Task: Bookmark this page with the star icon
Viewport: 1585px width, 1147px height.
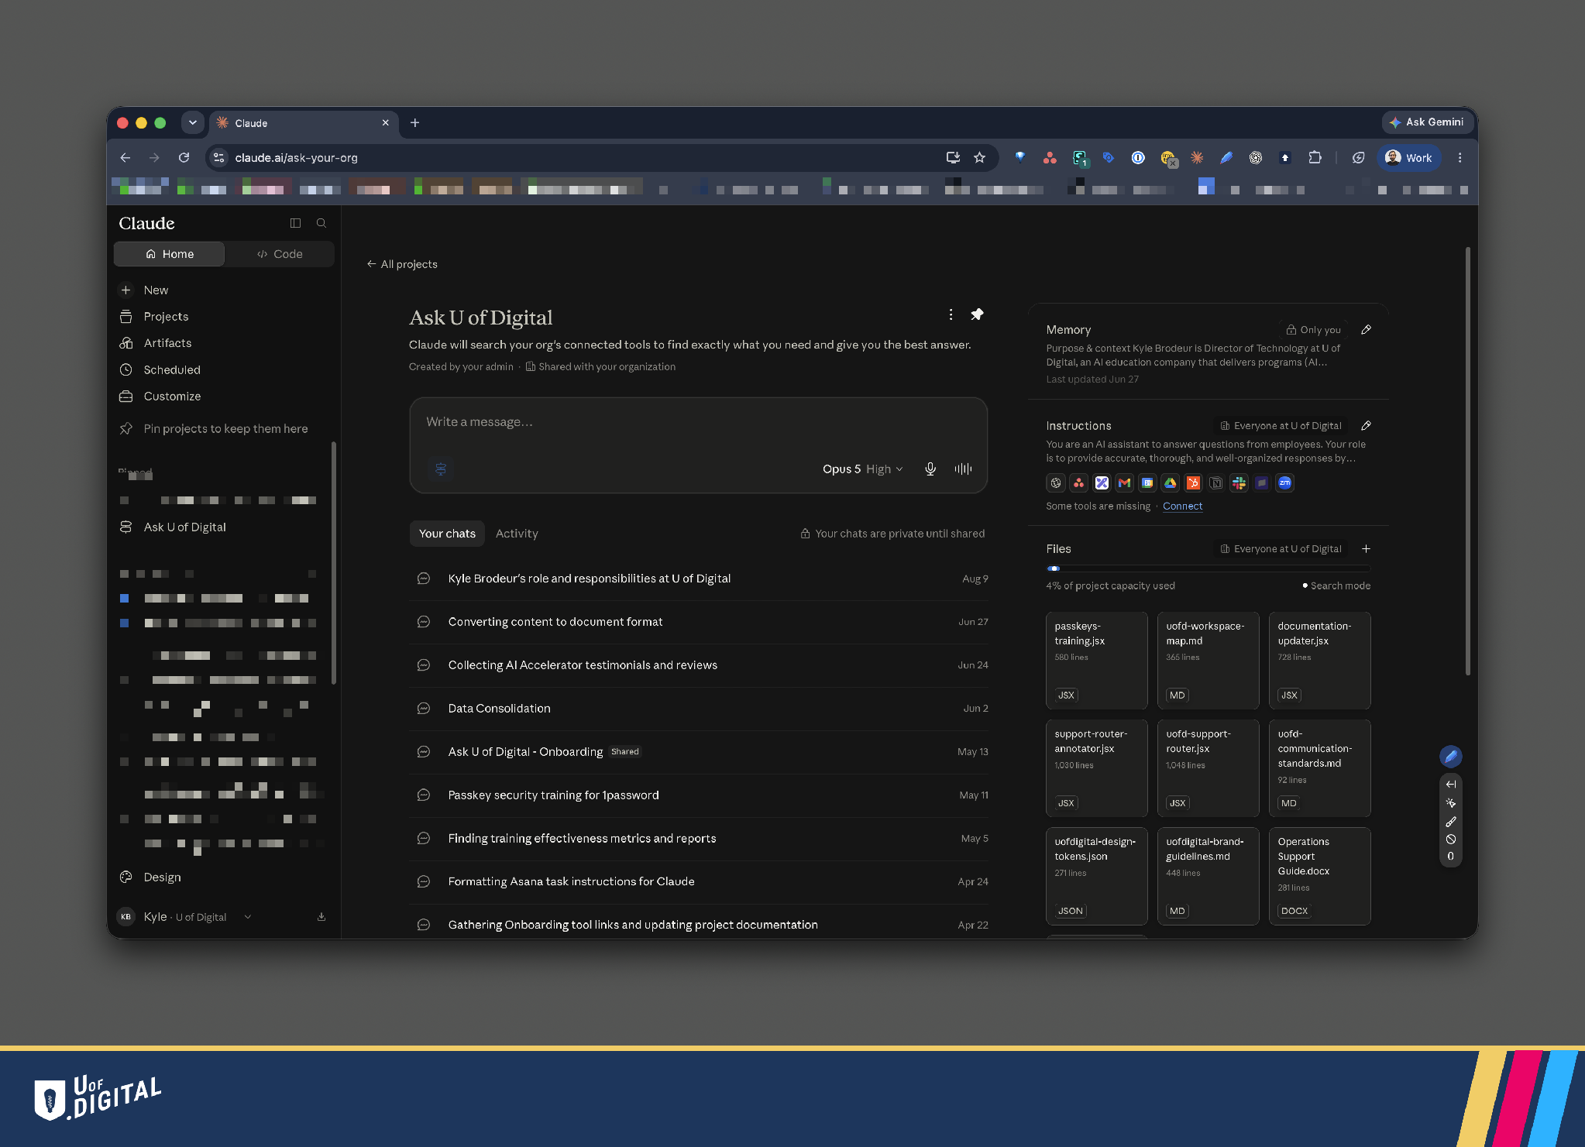Action: 979,157
